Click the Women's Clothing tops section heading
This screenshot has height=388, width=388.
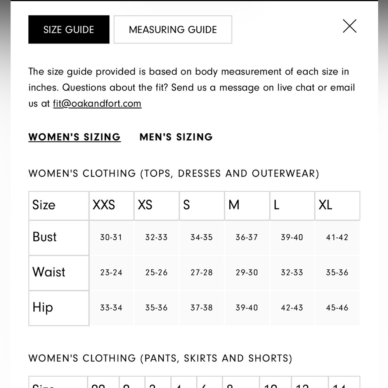pos(174,173)
